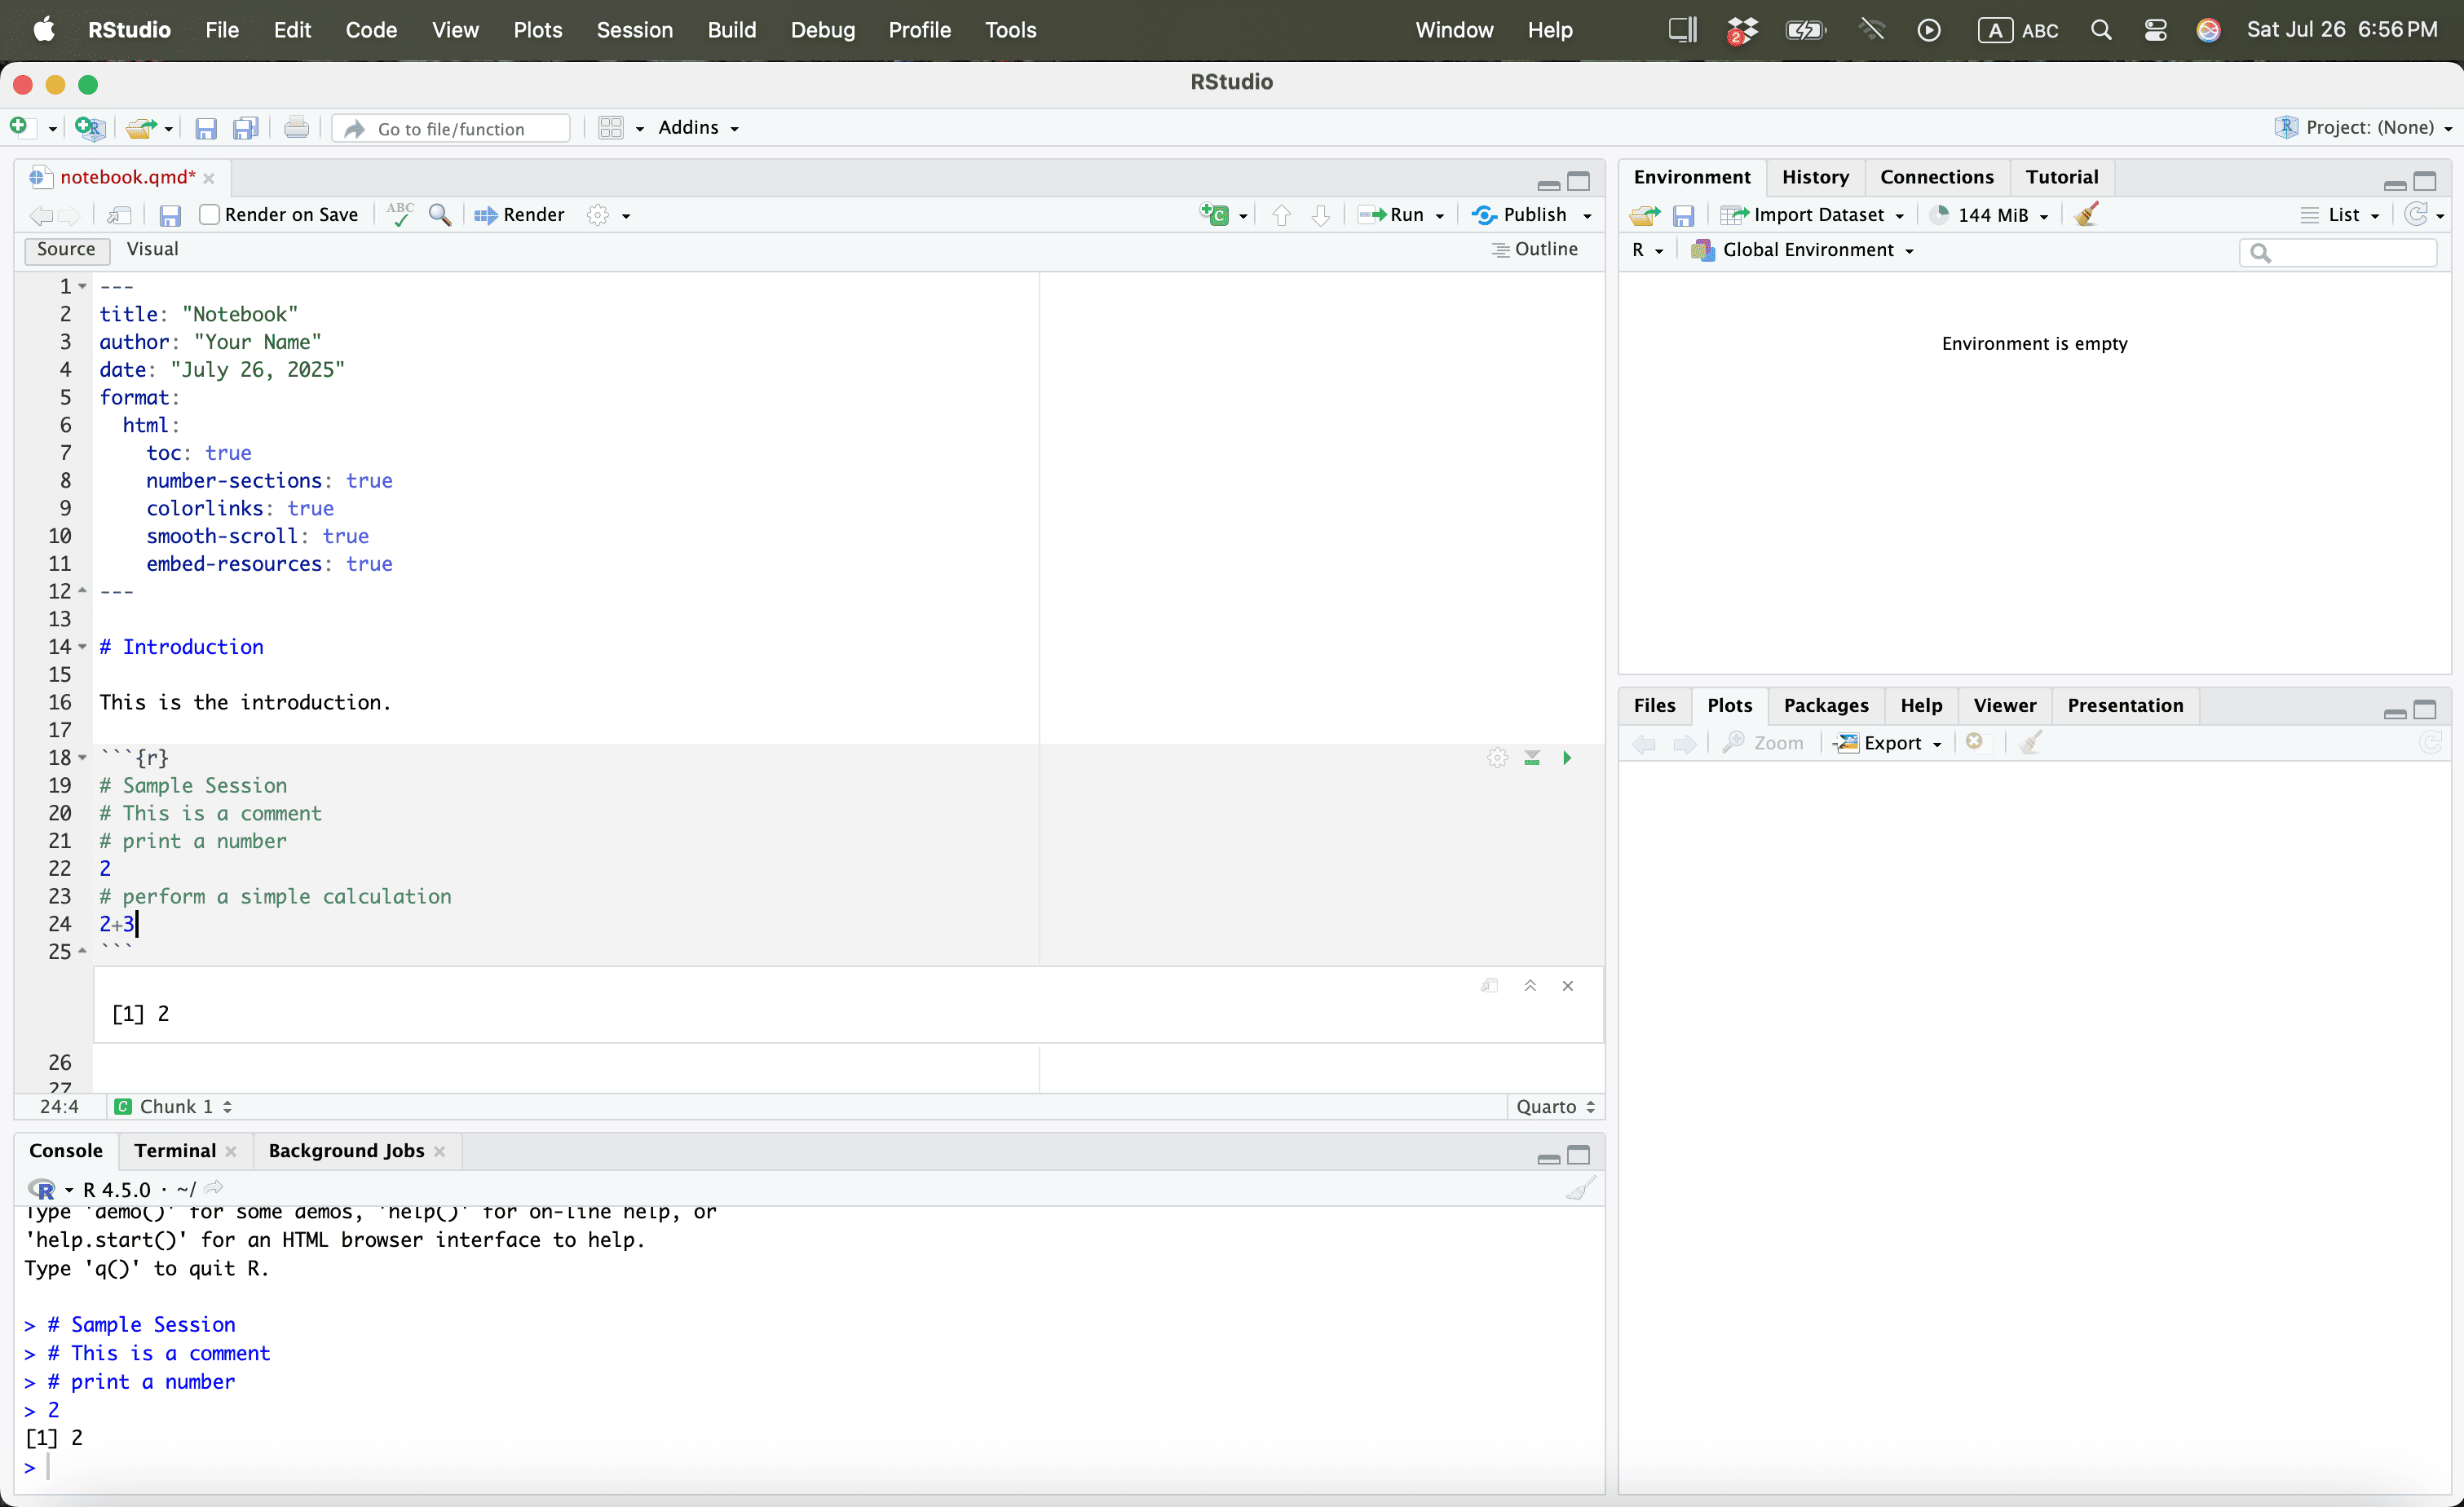
Task: Open chunk options gear icon
Action: 1496,758
